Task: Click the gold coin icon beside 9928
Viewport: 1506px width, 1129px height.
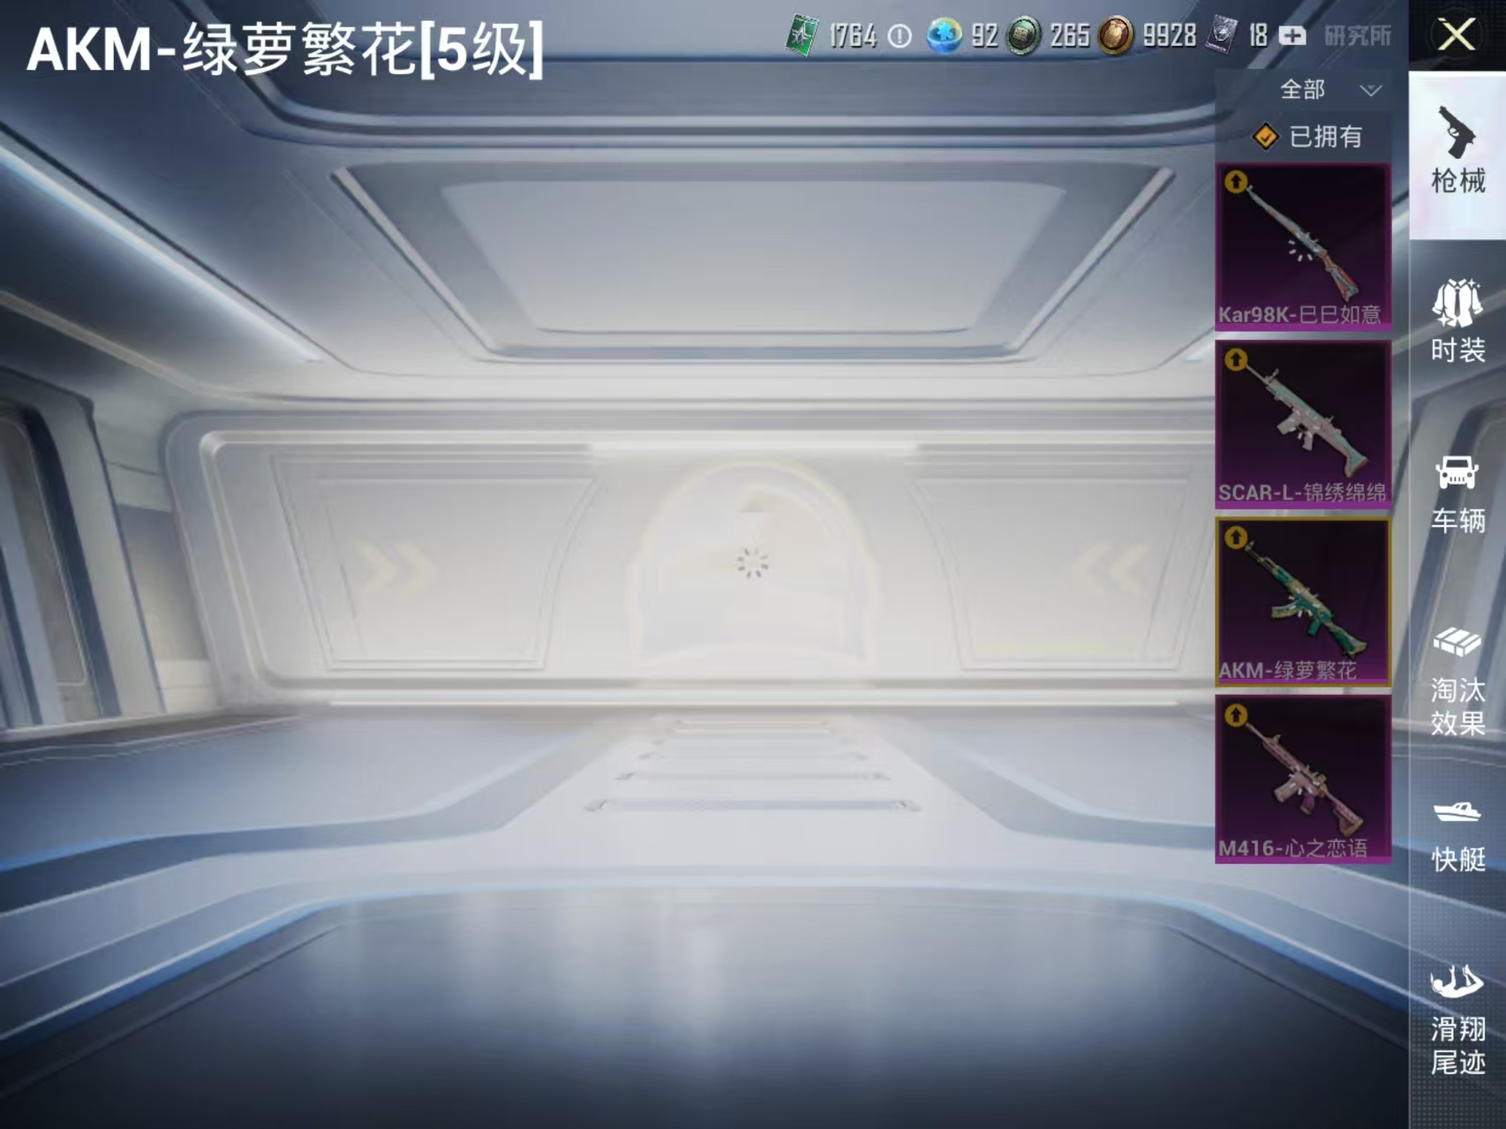Action: click(x=1116, y=36)
